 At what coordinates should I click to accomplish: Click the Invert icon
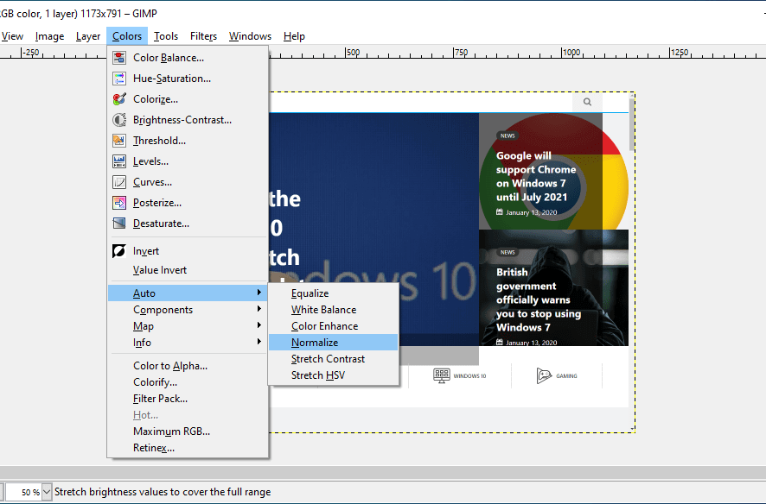coord(119,251)
